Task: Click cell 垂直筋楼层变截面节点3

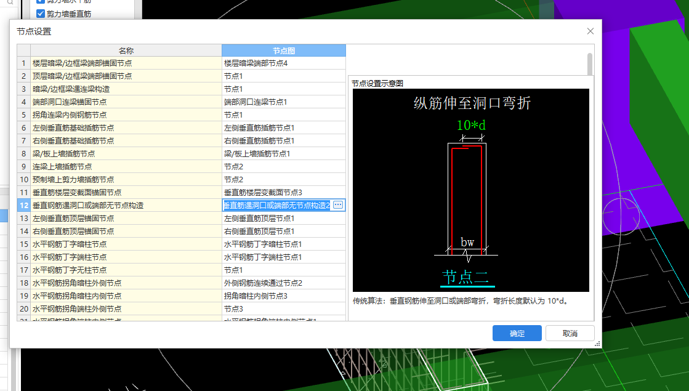Action: pyautogui.click(x=284, y=193)
